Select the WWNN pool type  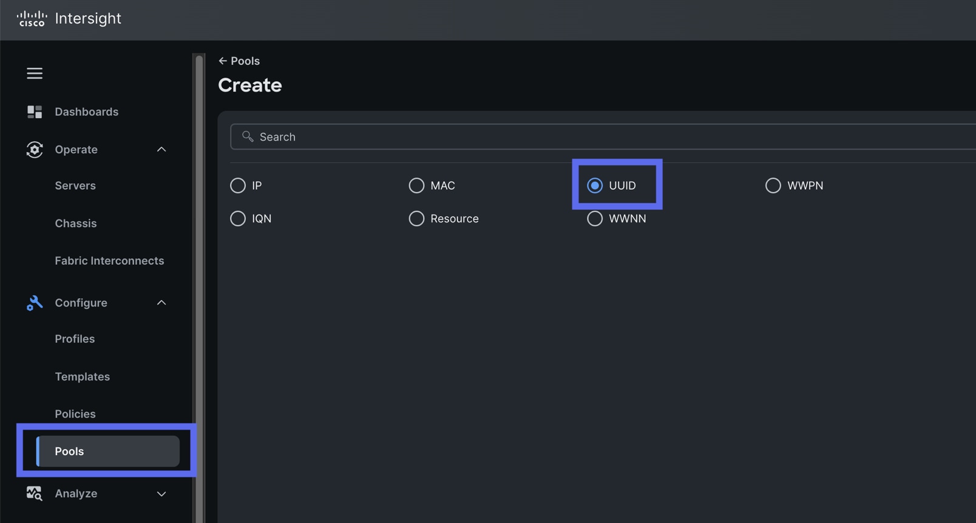click(x=595, y=218)
